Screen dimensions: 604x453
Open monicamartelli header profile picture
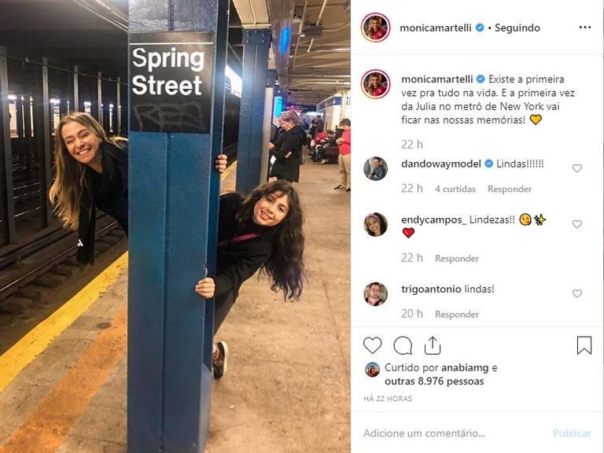tap(376, 28)
